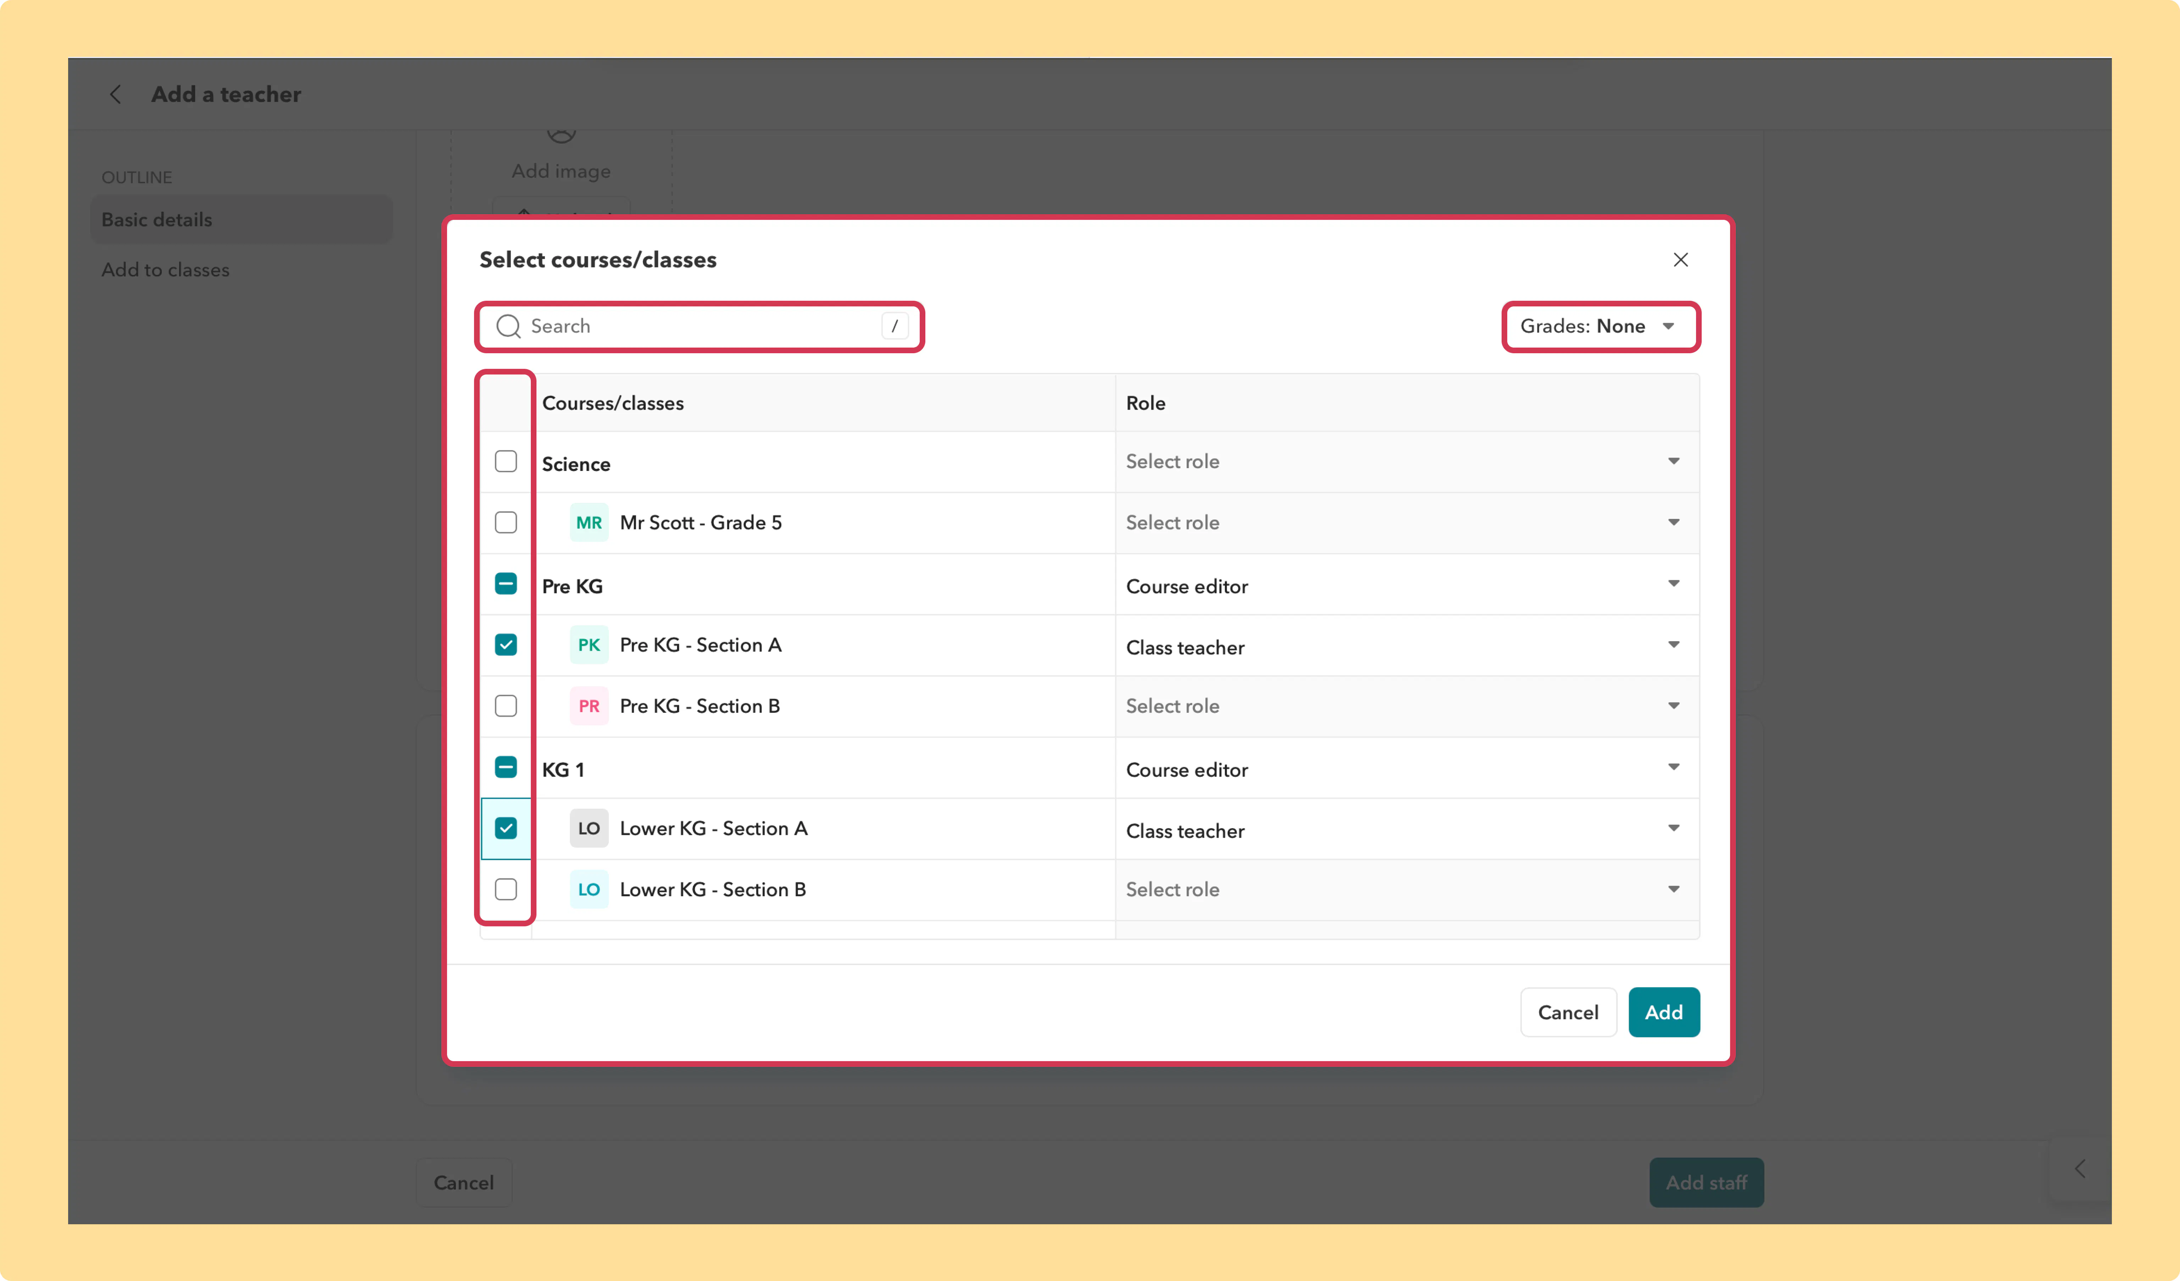
Task: Click the LO badge for Lower KG Section A
Action: (x=588, y=828)
